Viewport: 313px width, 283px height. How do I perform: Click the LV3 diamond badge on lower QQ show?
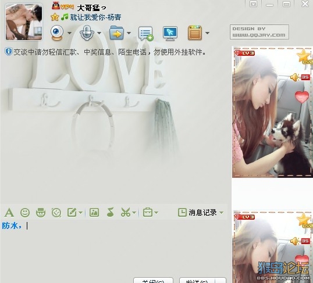[x=244, y=217]
